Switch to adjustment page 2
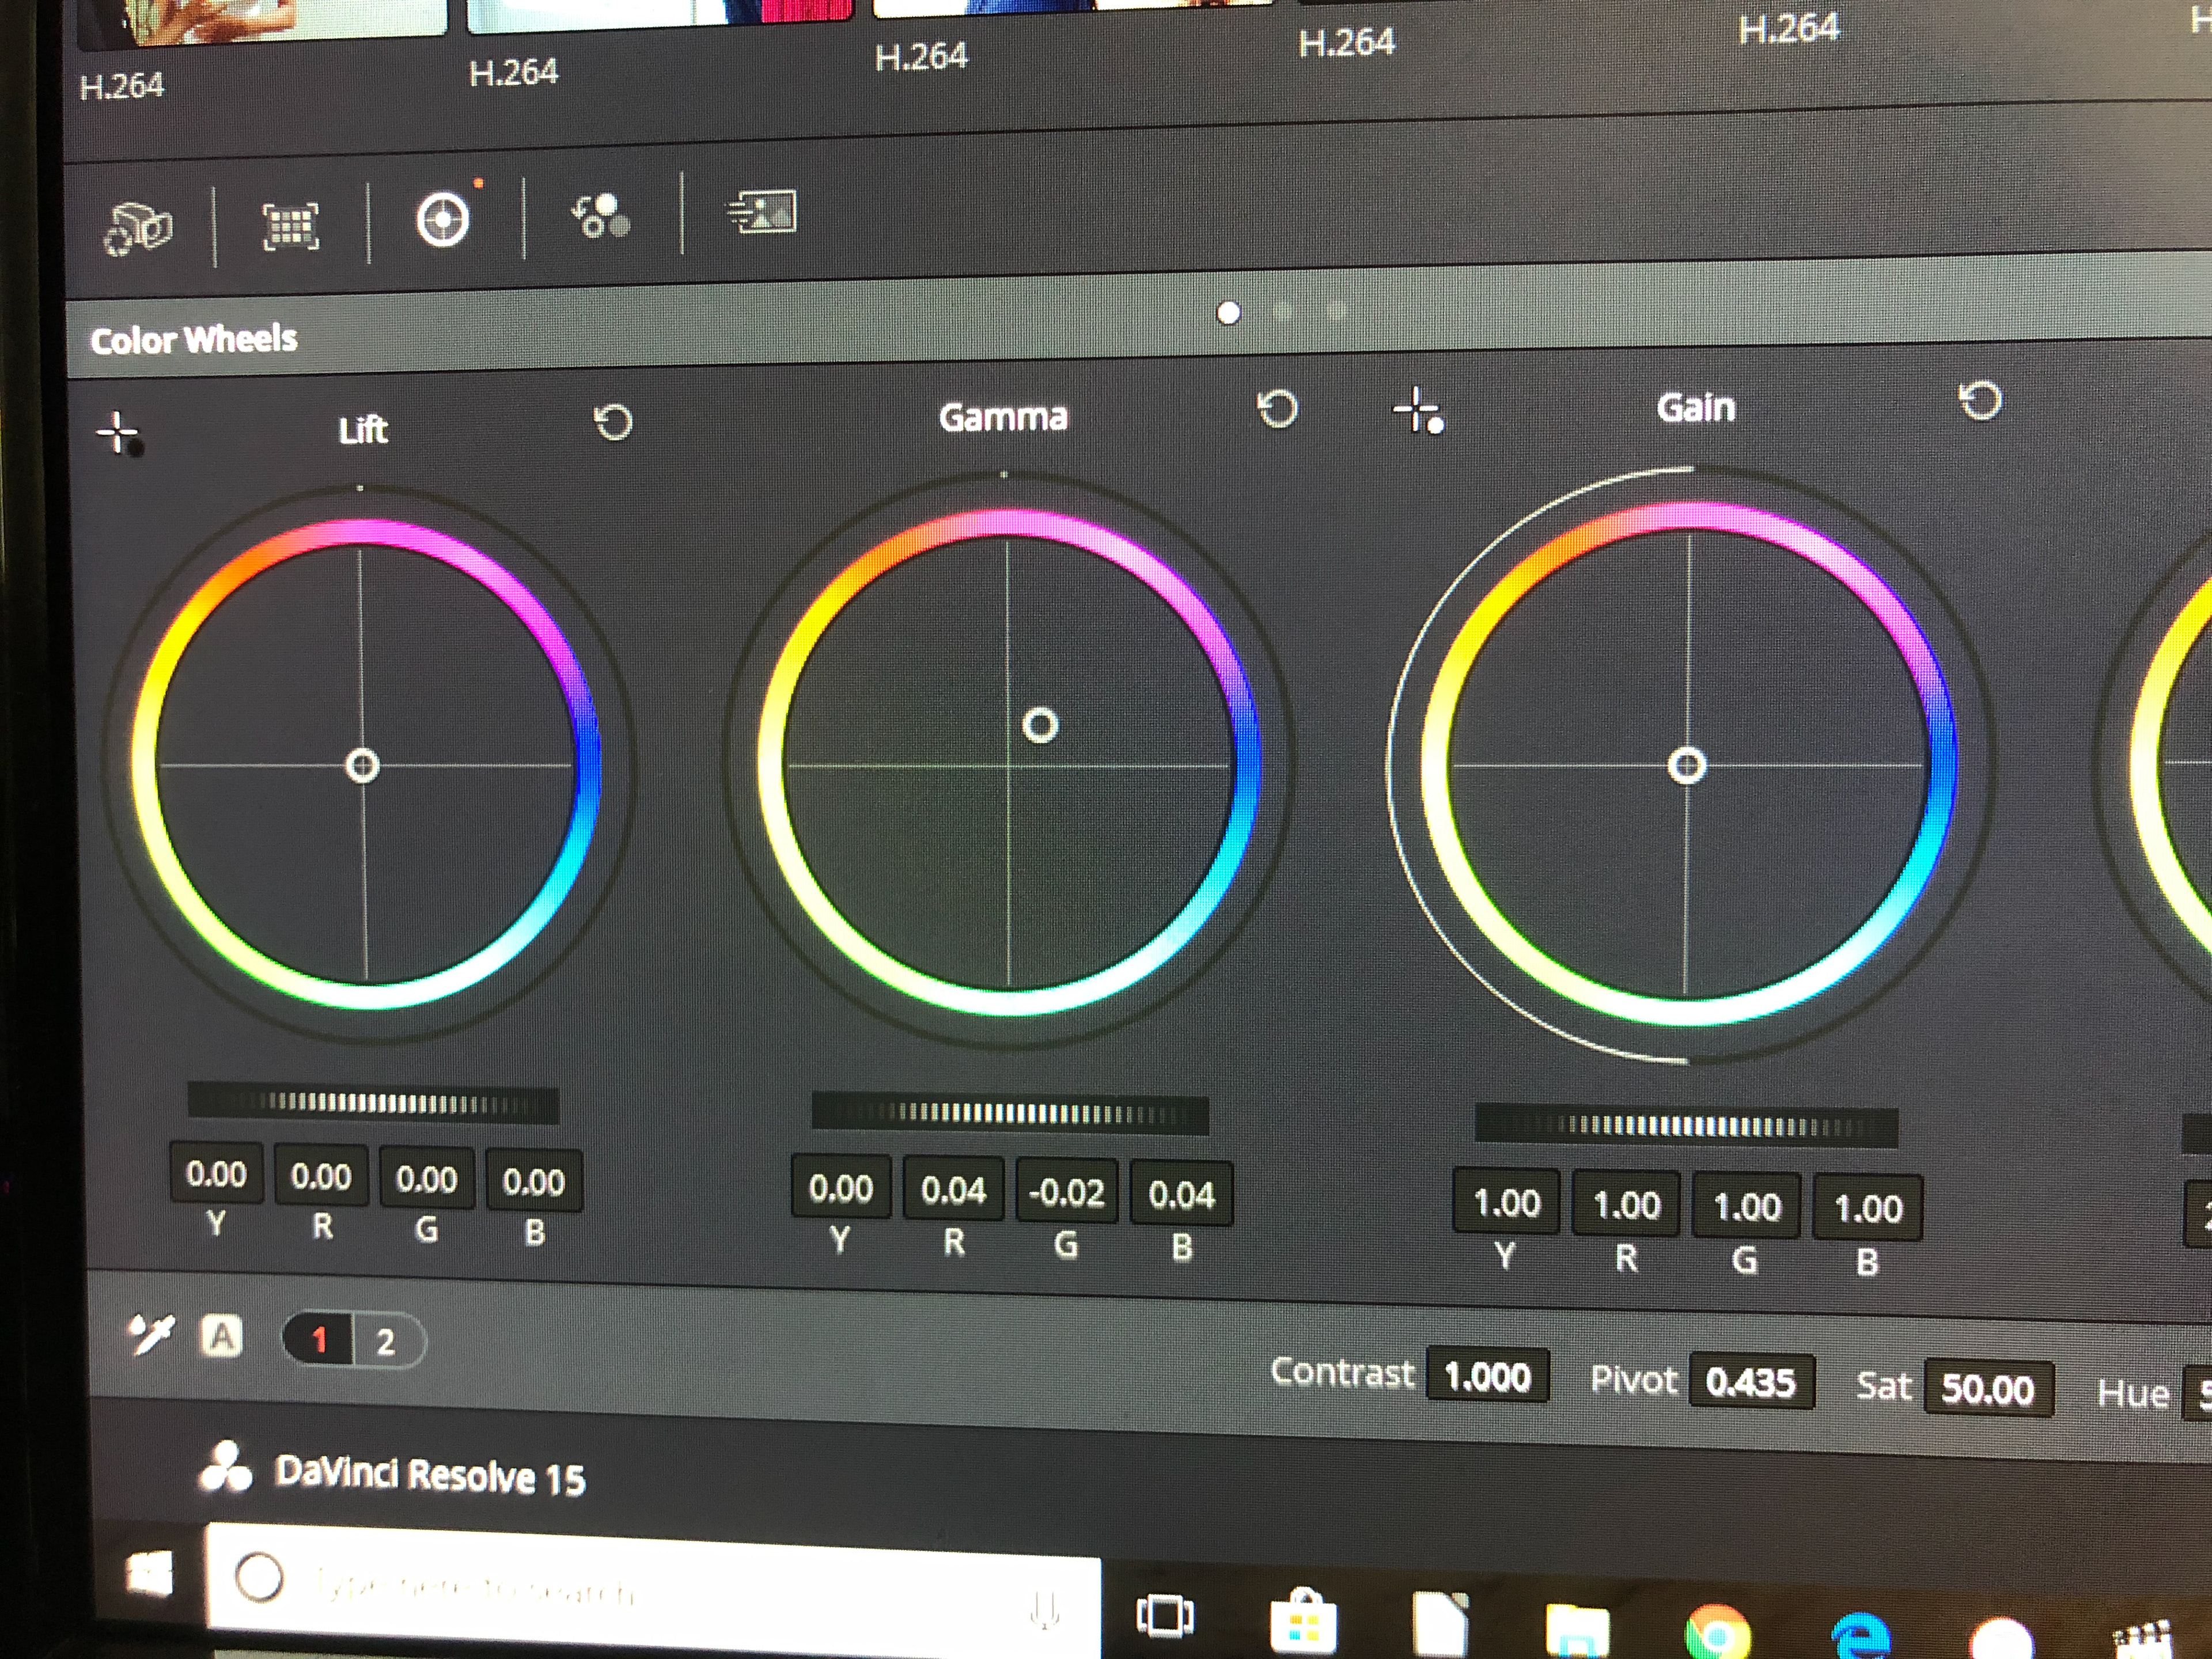This screenshot has width=2212, height=1659. [x=386, y=1342]
